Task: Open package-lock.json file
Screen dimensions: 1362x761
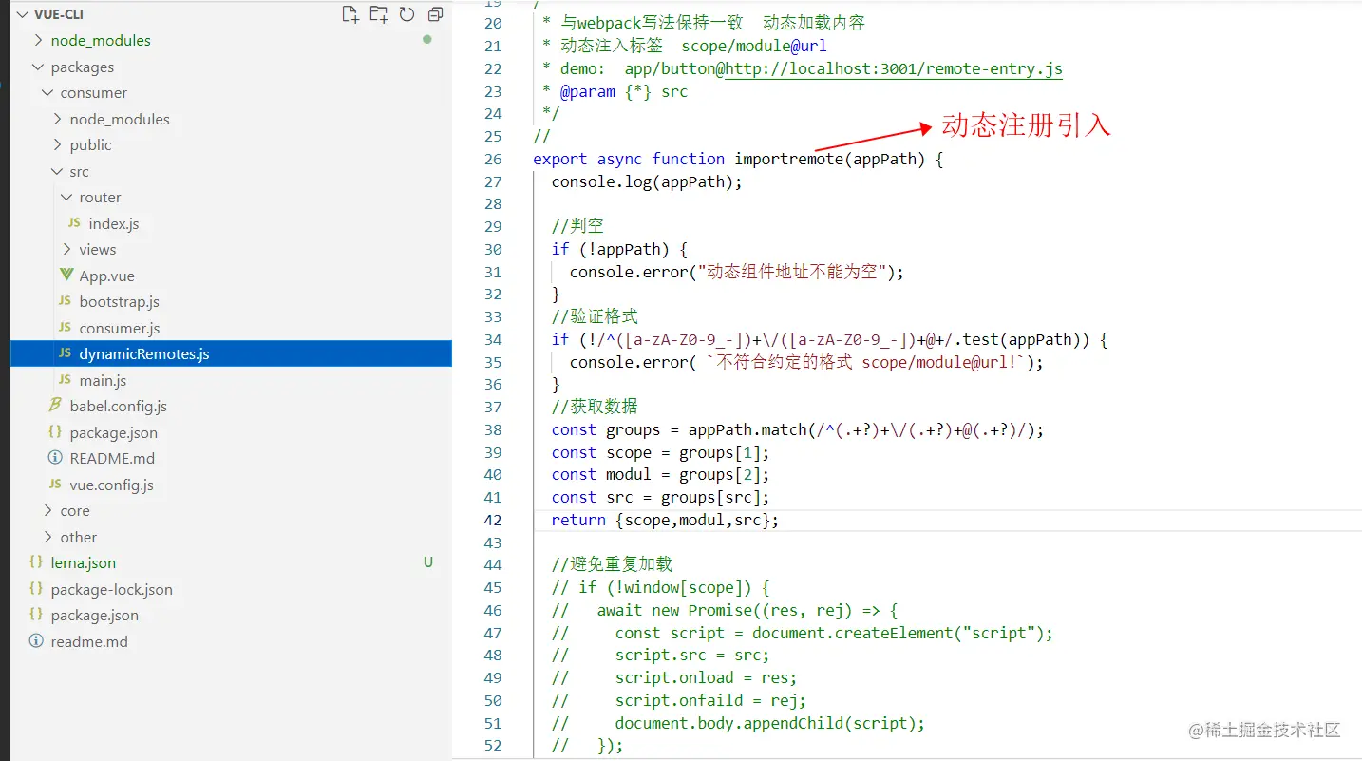Action: [x=111, y=589]
